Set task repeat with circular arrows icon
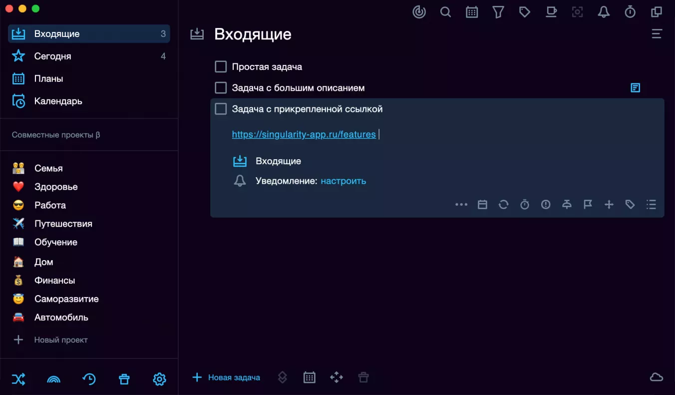Viewport: 675px width, 395px height. (503, 204)
